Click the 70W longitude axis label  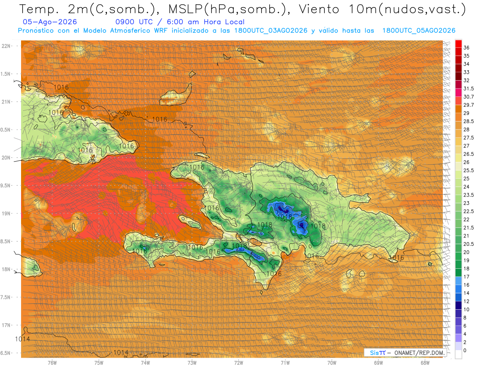pyautogui.click(x=332, y=363)
